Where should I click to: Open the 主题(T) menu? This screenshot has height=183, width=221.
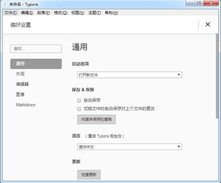point(94,13)
